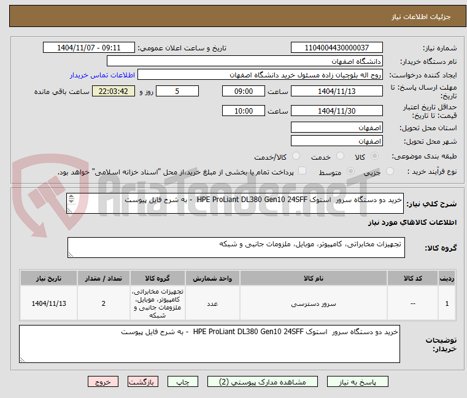Click the resize grip of گروه کالا box
Image resolution: width=467 pixels, height=398 pixels.
(x=71, y=255)
